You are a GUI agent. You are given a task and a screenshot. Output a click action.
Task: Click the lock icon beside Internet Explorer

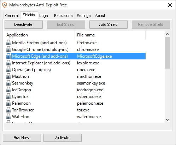[8, 63]
